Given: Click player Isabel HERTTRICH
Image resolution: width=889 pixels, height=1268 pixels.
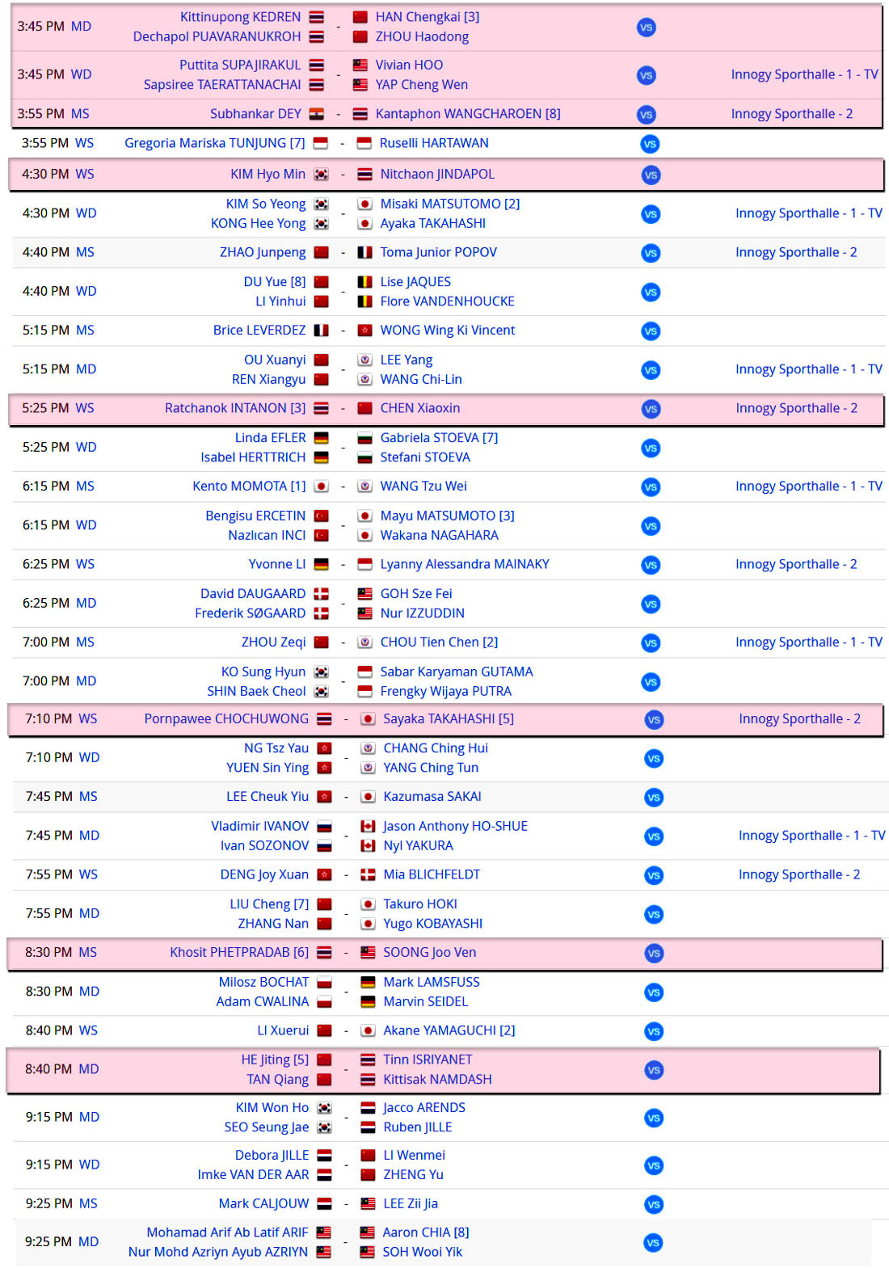Looking at the screenshot, I should point(254,457).
